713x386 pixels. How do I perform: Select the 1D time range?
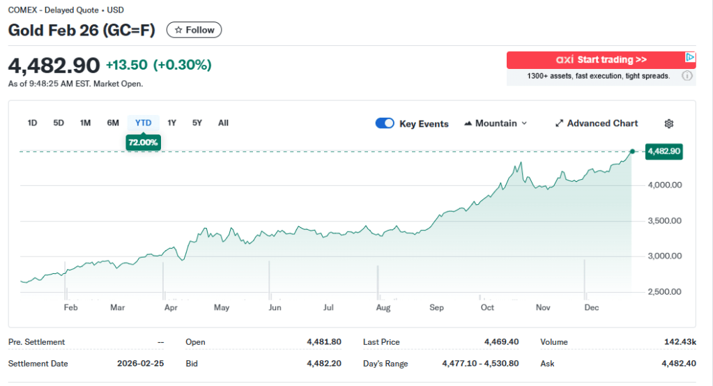(32, 123)
